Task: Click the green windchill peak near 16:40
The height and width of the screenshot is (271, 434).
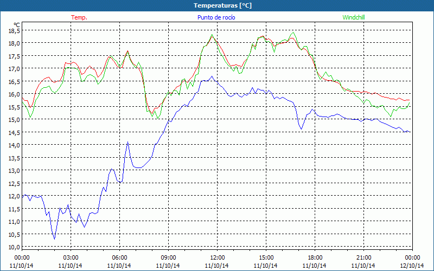Action: pyautogui.click(x=293, y=33)
